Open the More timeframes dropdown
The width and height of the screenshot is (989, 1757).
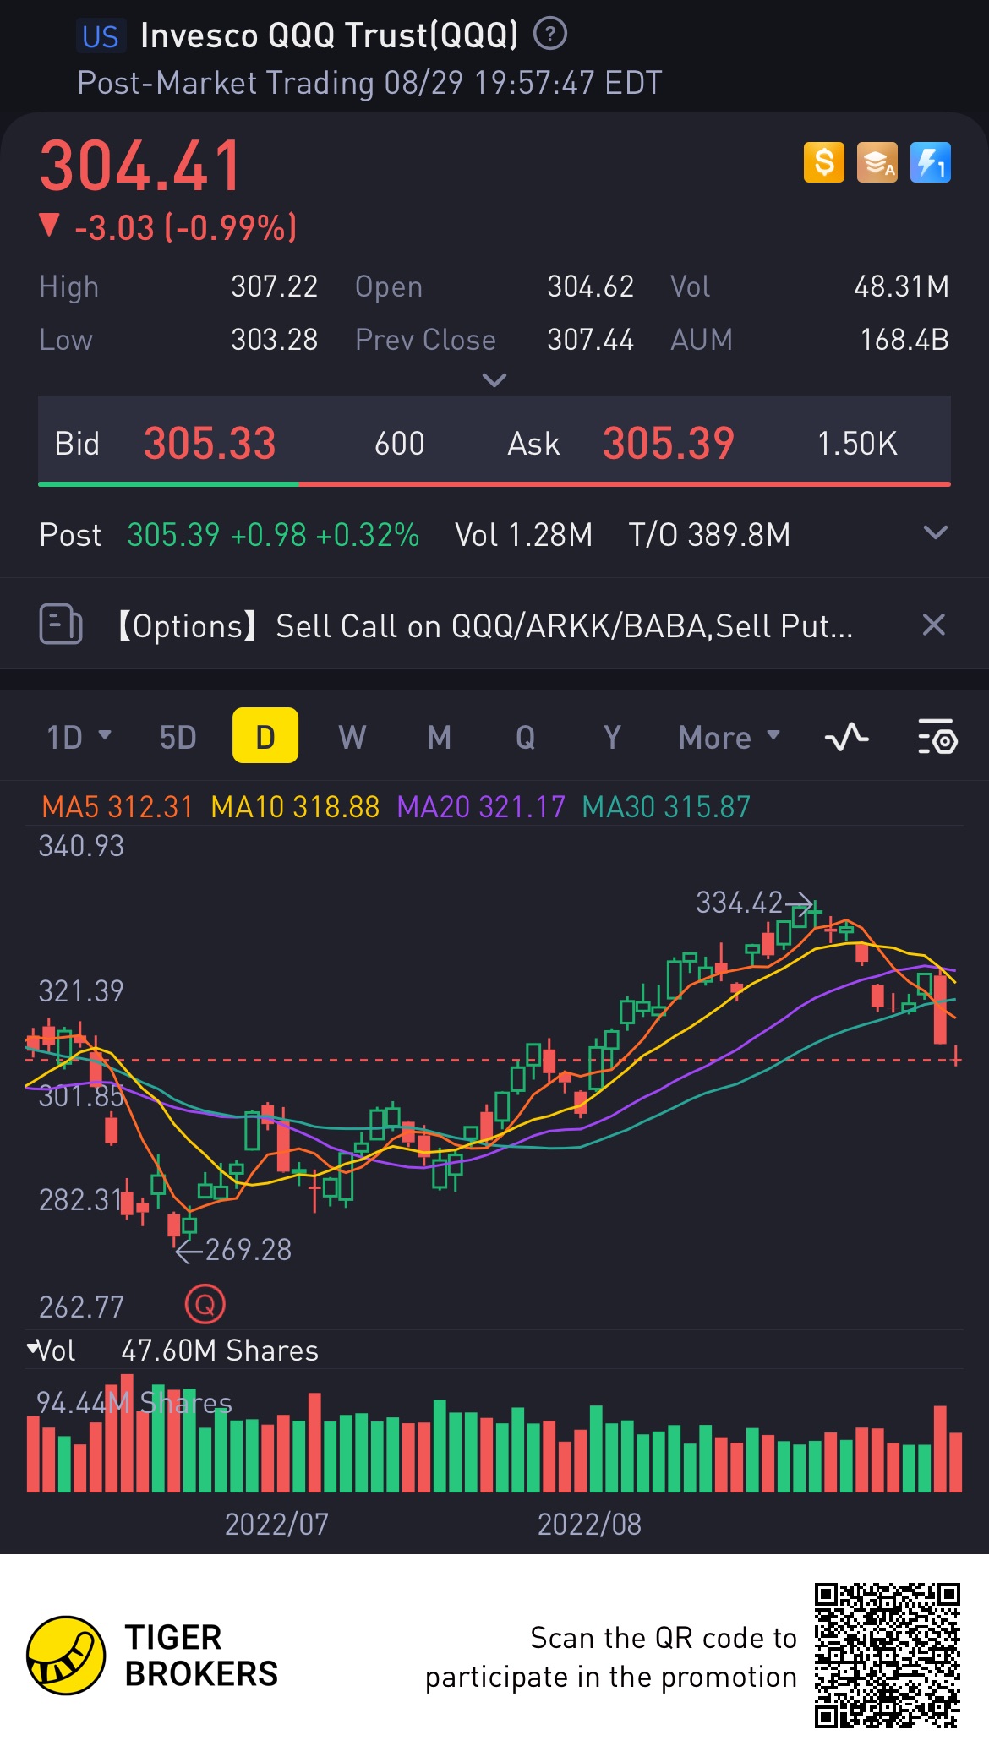729,737
